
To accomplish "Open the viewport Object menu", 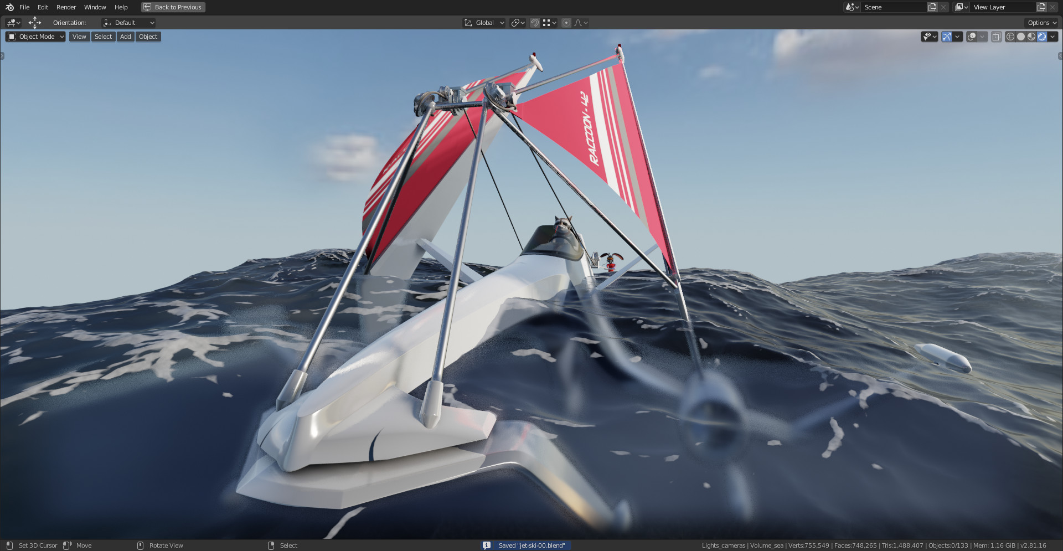I will pos(148,37).
